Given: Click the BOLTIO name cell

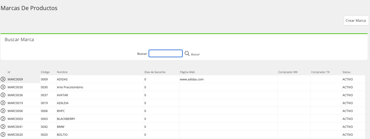Looking at the screenshot, I should pos(100,135).
